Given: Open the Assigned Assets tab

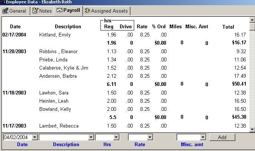Looking at the screenshot, I should [106, 11].
